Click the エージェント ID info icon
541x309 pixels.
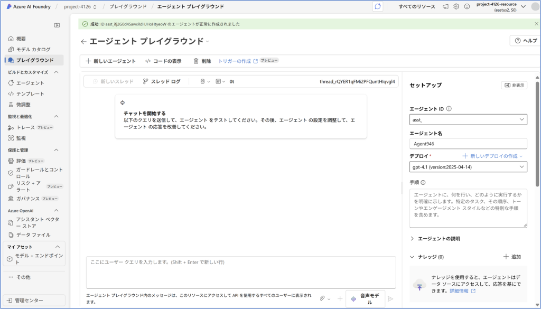tap(449, 109)
